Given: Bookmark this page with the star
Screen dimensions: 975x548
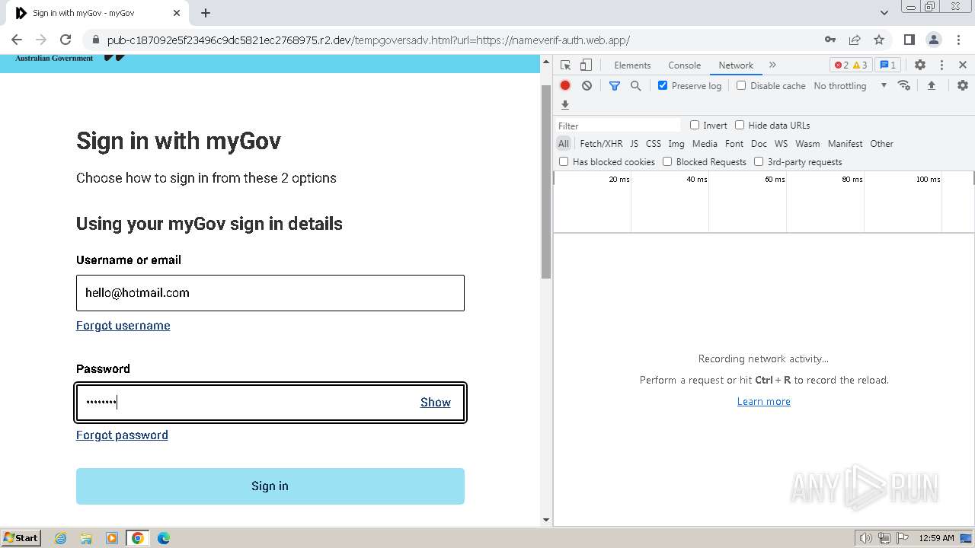Looking at the screenshot, I should pyautogui.click(x=879, y=40).
